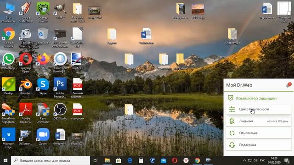Open the Mail app from the taskbar
Screen dimensions: 294x165
click(164, 160)
